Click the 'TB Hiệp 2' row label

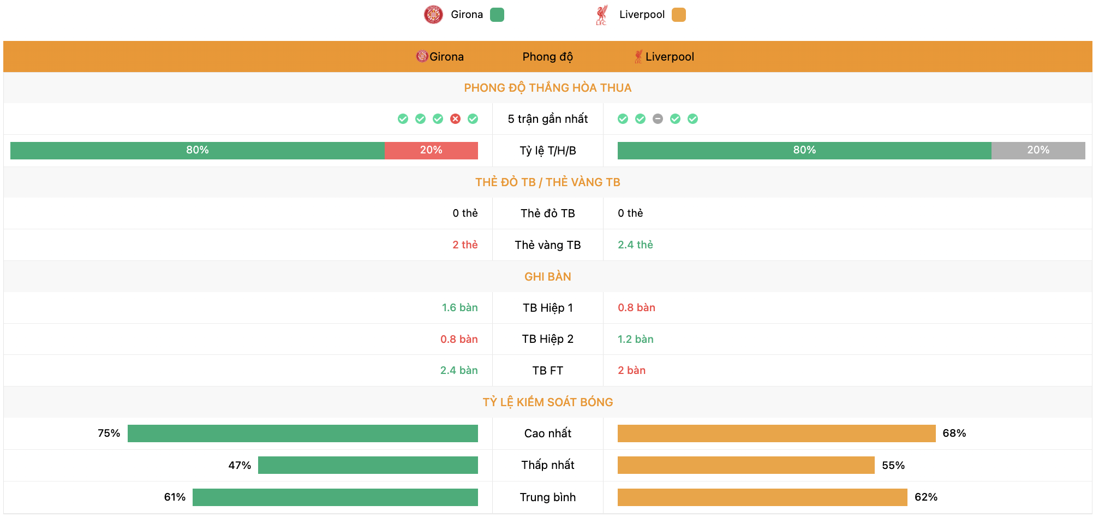[x=547, y=339]
